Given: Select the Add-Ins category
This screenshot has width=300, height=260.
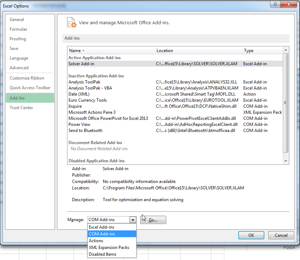Looking at the screenshot, I should pos(30,98).
